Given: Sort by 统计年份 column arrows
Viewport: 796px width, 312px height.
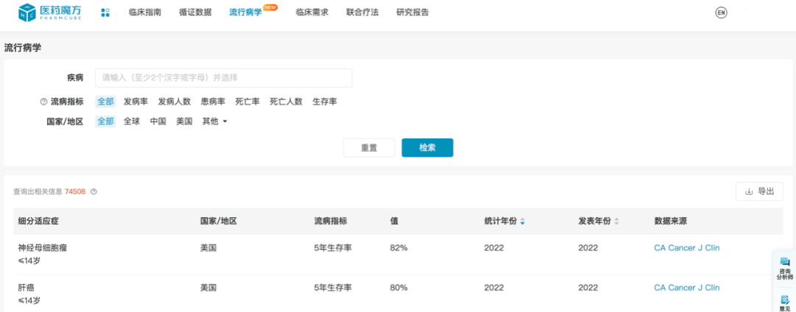Looking at the screenshot, I should click(523, 221).
